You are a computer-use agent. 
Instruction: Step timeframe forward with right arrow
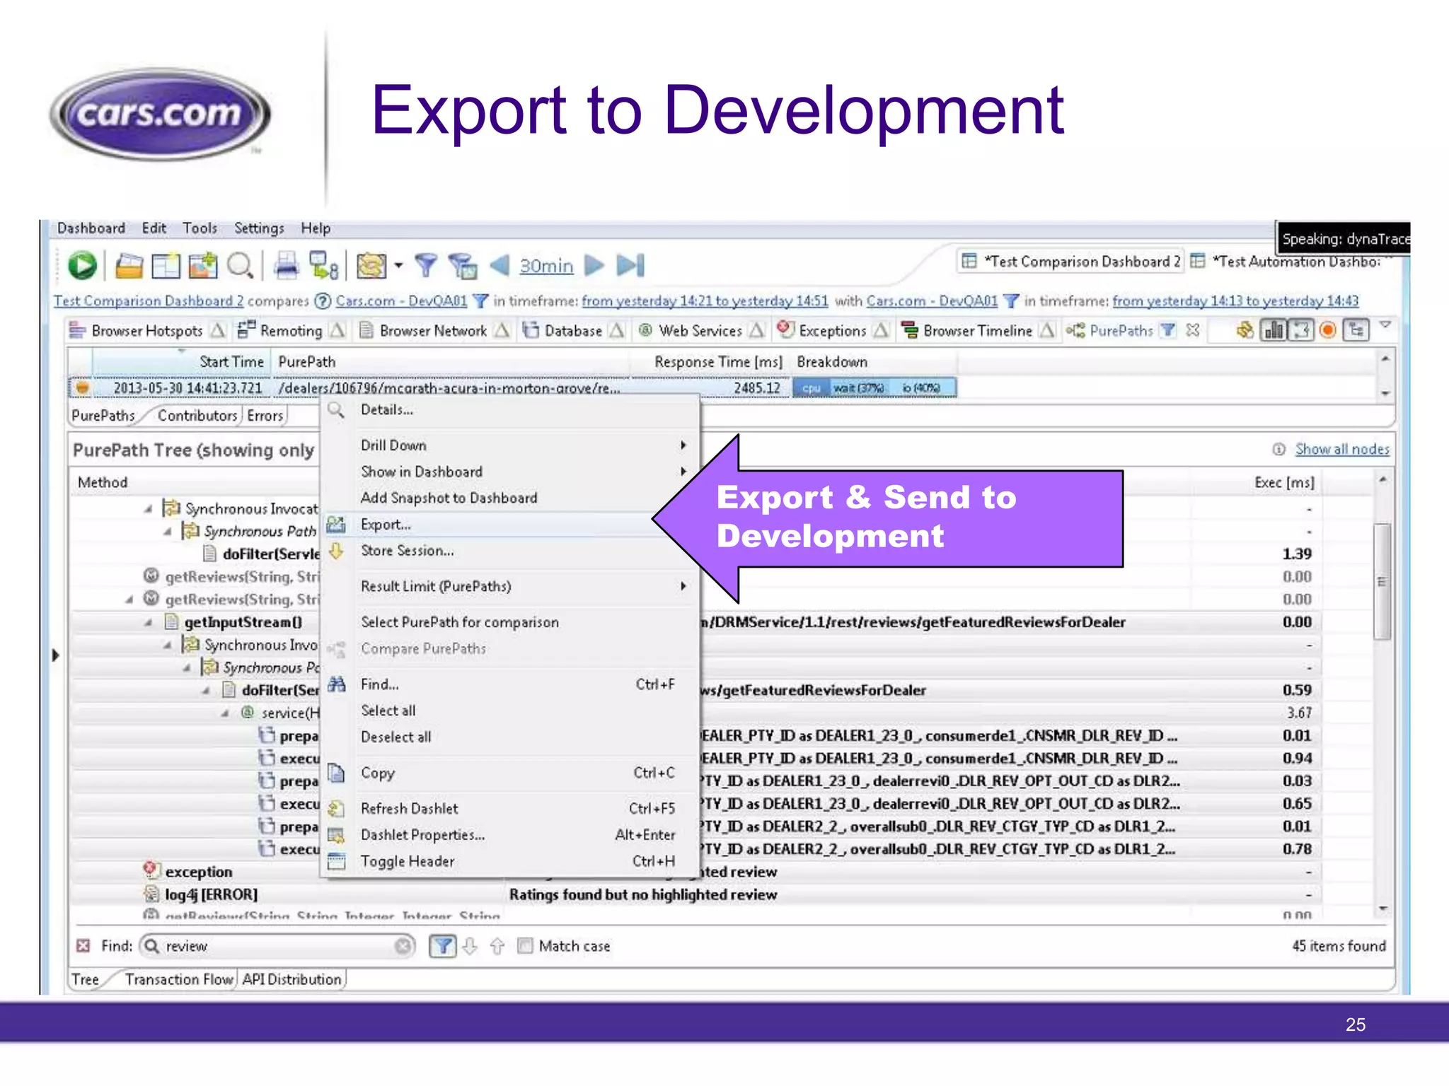594,265
